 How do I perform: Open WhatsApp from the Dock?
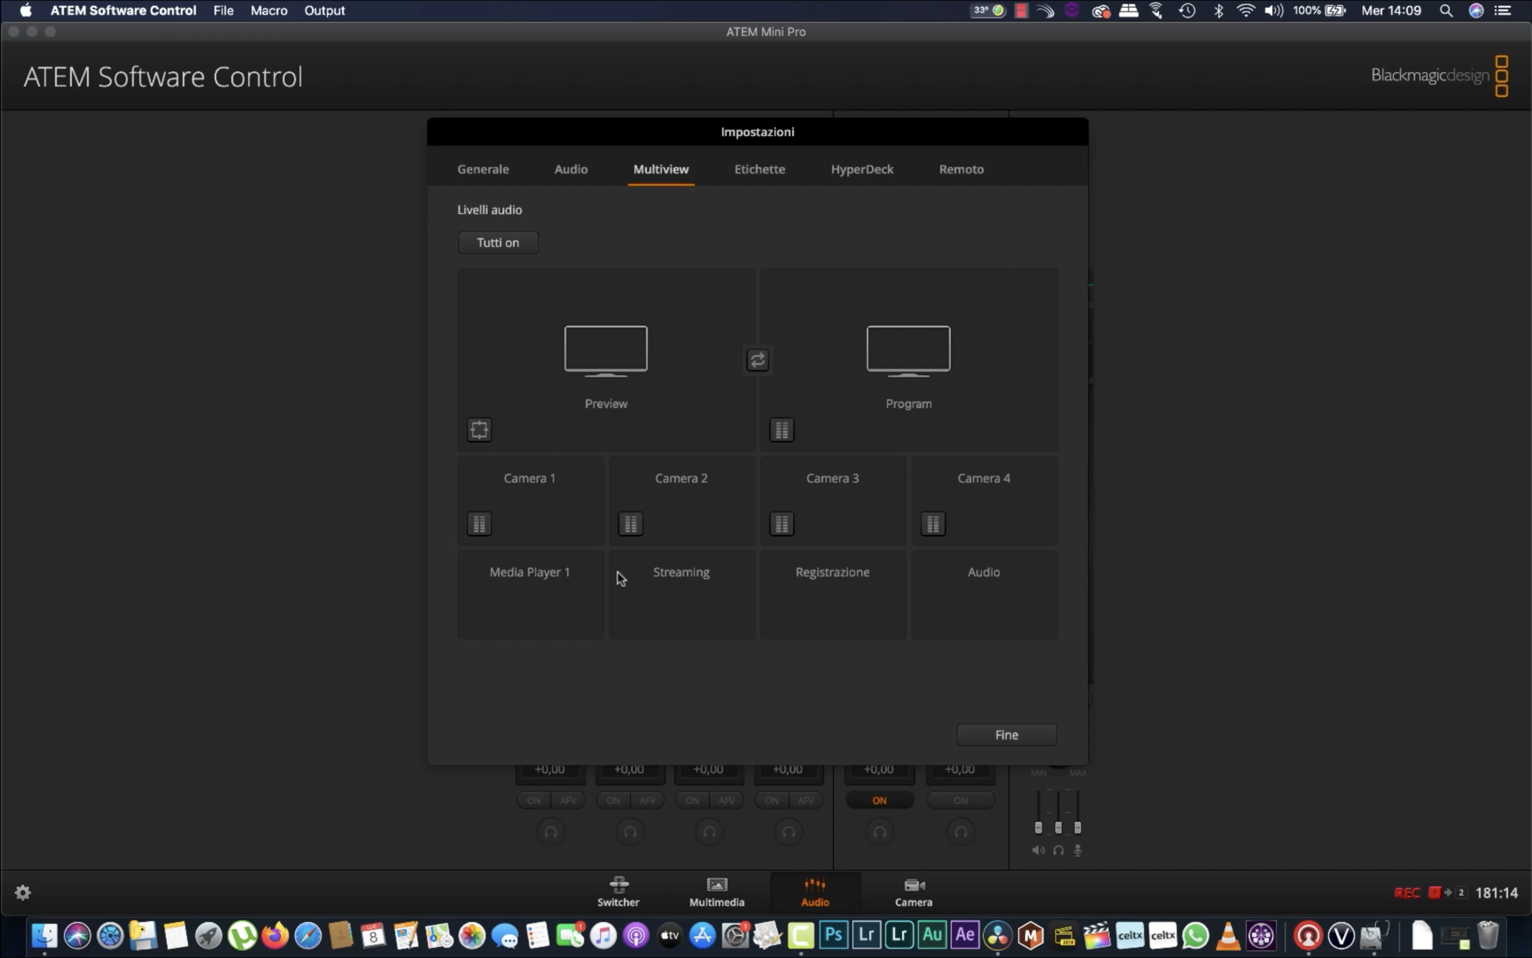[1195, 935]
